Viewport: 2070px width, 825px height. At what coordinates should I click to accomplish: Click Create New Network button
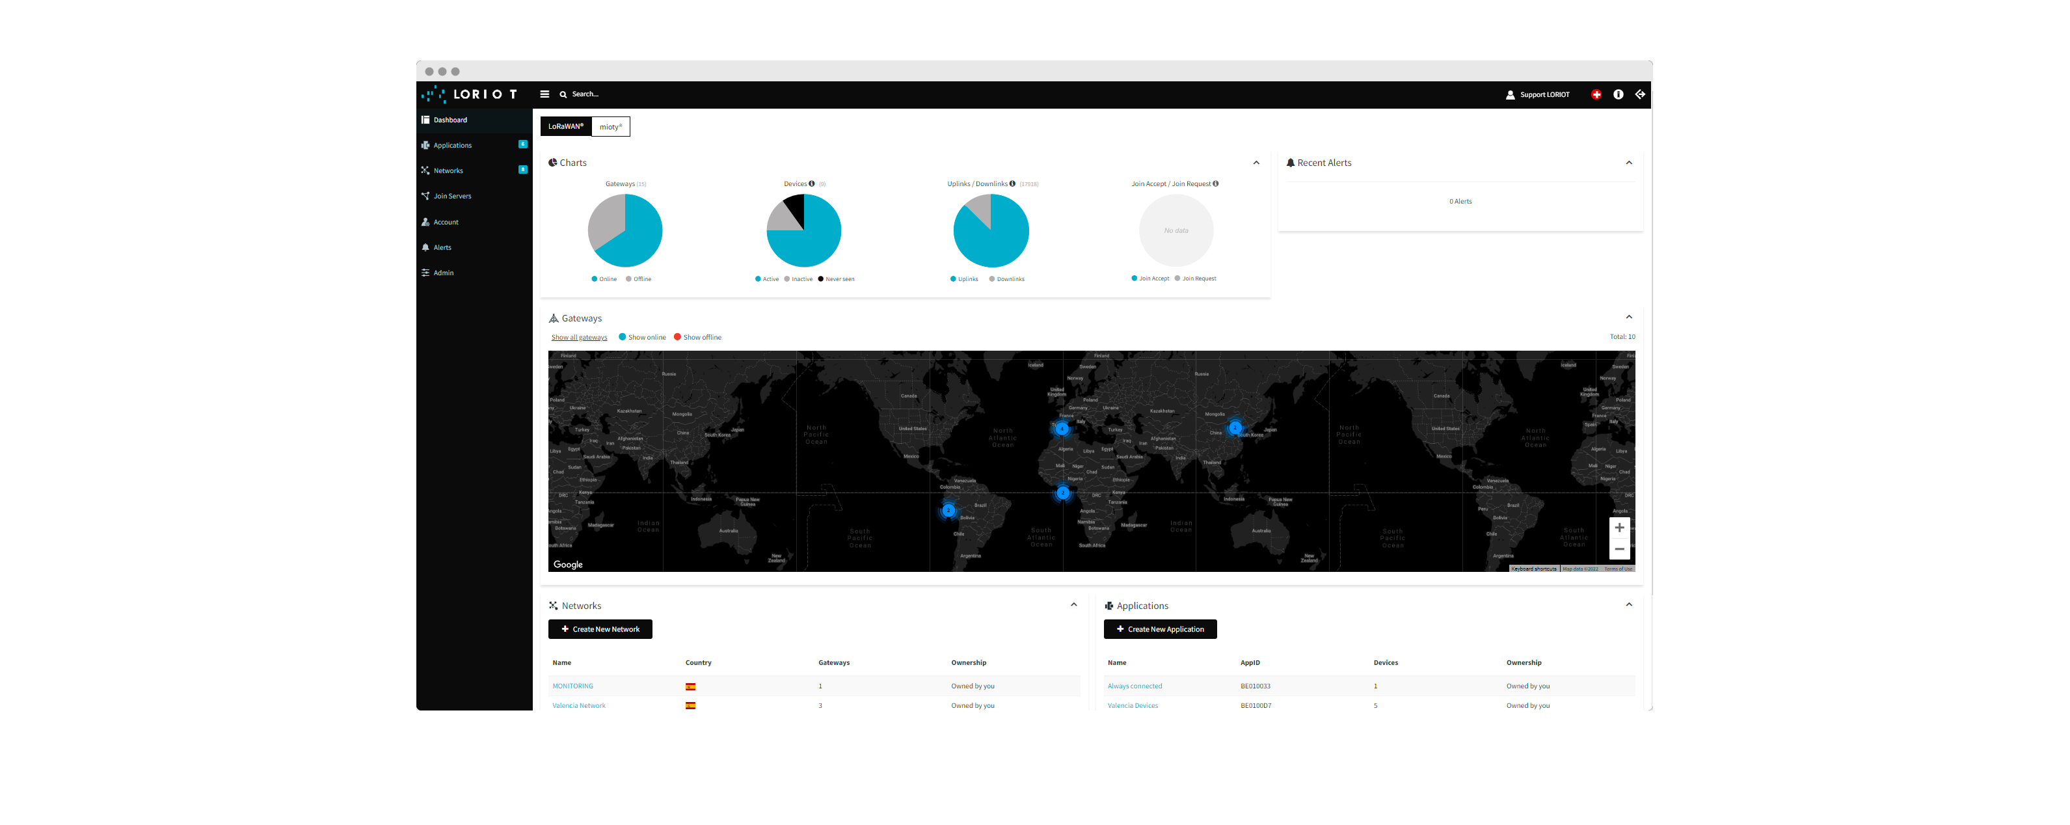click(600, 630)
